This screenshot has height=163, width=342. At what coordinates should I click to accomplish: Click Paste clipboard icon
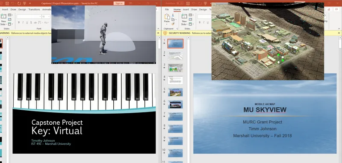point(167,17)
